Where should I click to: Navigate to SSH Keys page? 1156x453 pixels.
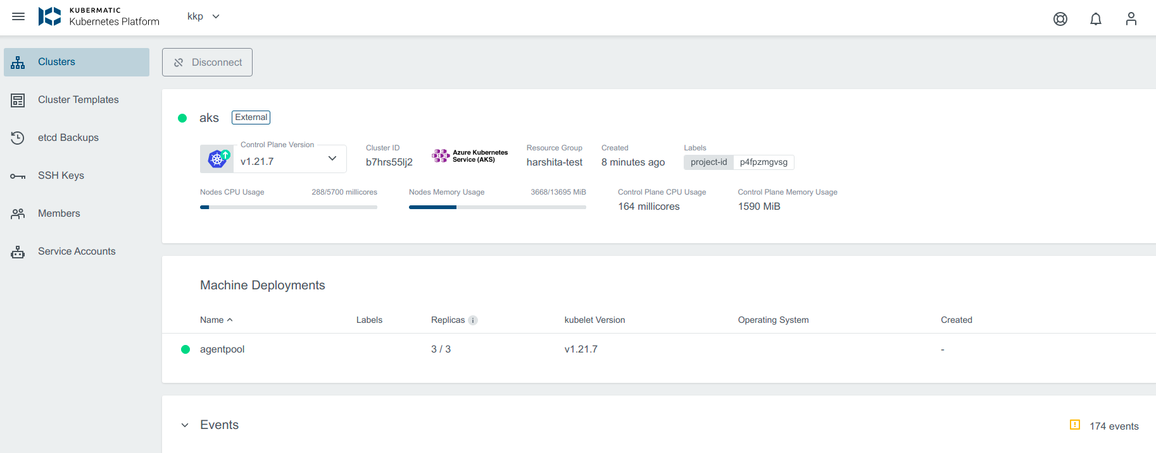click(x=61, y=176)
